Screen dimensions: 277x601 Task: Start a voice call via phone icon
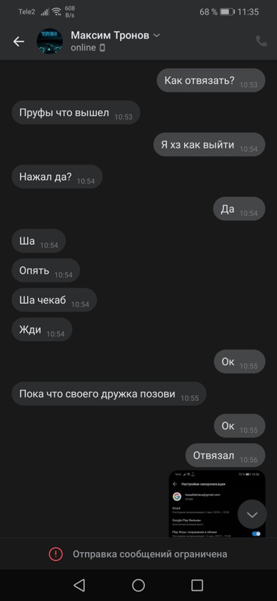click(261, 41)
